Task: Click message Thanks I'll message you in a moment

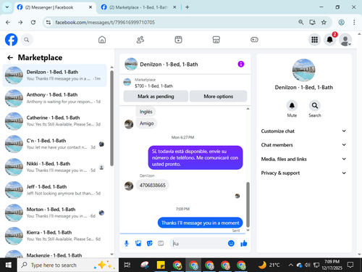Action: [200, 223]
